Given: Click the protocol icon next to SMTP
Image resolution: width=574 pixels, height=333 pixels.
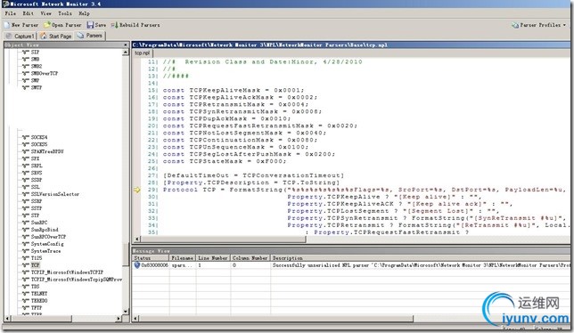Looking at the screenshot, I should 26,88.
